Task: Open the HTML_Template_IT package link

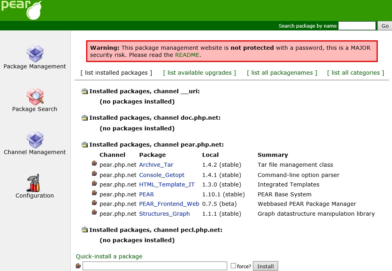Action: [x=167, y=184]
